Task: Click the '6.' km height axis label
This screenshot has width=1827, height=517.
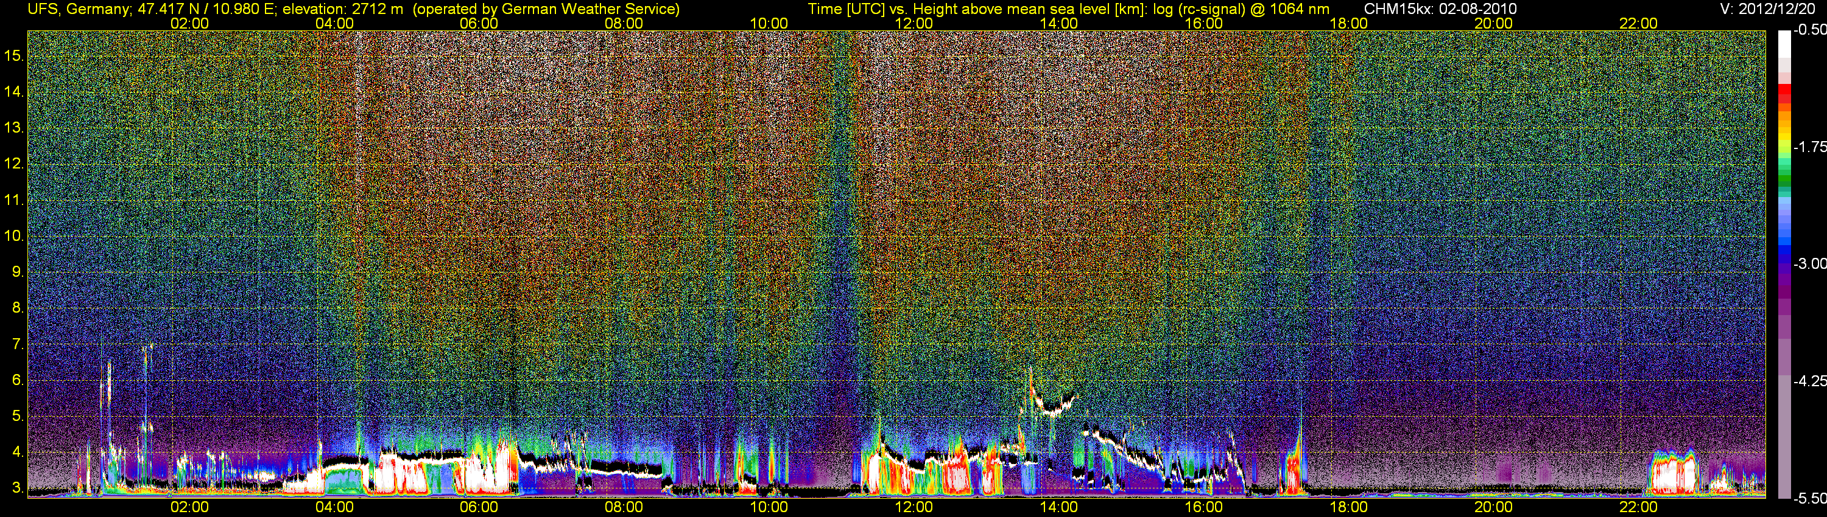Action: tap(18, 380)
